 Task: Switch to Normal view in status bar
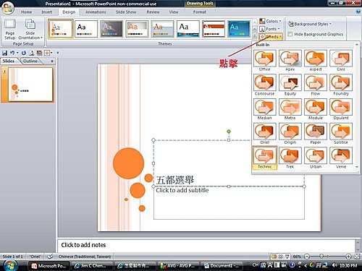click(274, 257)
